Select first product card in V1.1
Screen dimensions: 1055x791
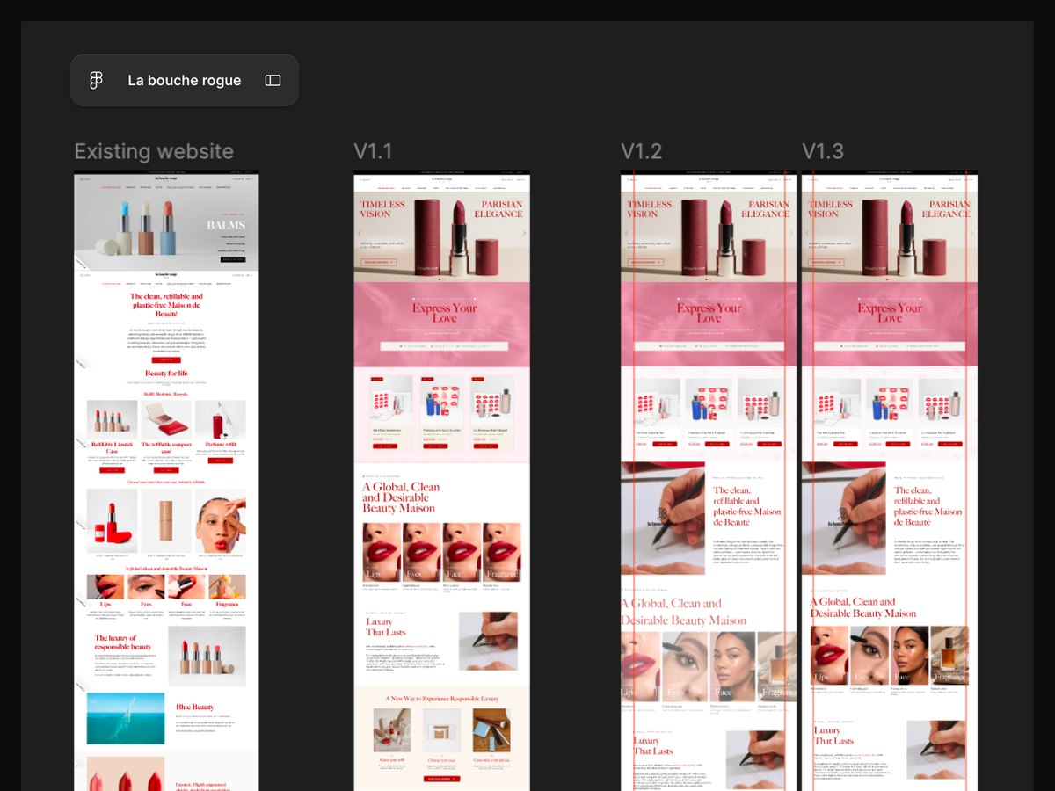tap(390, 414)
